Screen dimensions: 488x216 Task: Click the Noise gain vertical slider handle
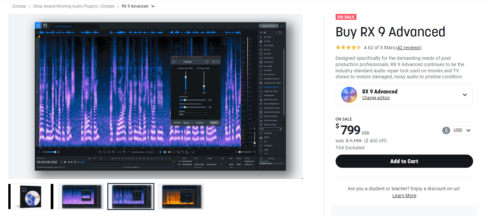tap(204, 86)
